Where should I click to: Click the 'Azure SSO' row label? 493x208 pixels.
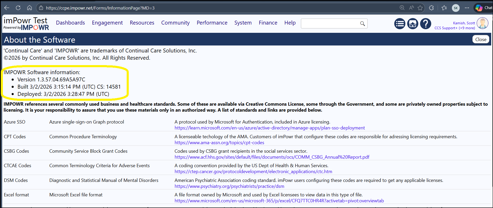click(x=14, y=122)
